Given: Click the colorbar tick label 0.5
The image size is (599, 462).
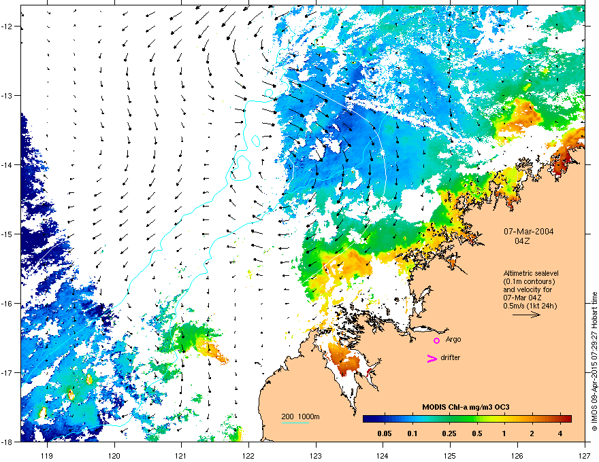Looking at the screenshot, I should 477,433.
